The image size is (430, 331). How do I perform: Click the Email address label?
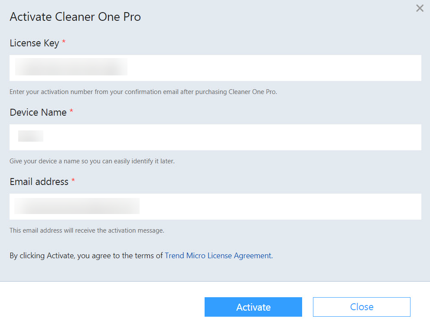click(x=39, y=182)
